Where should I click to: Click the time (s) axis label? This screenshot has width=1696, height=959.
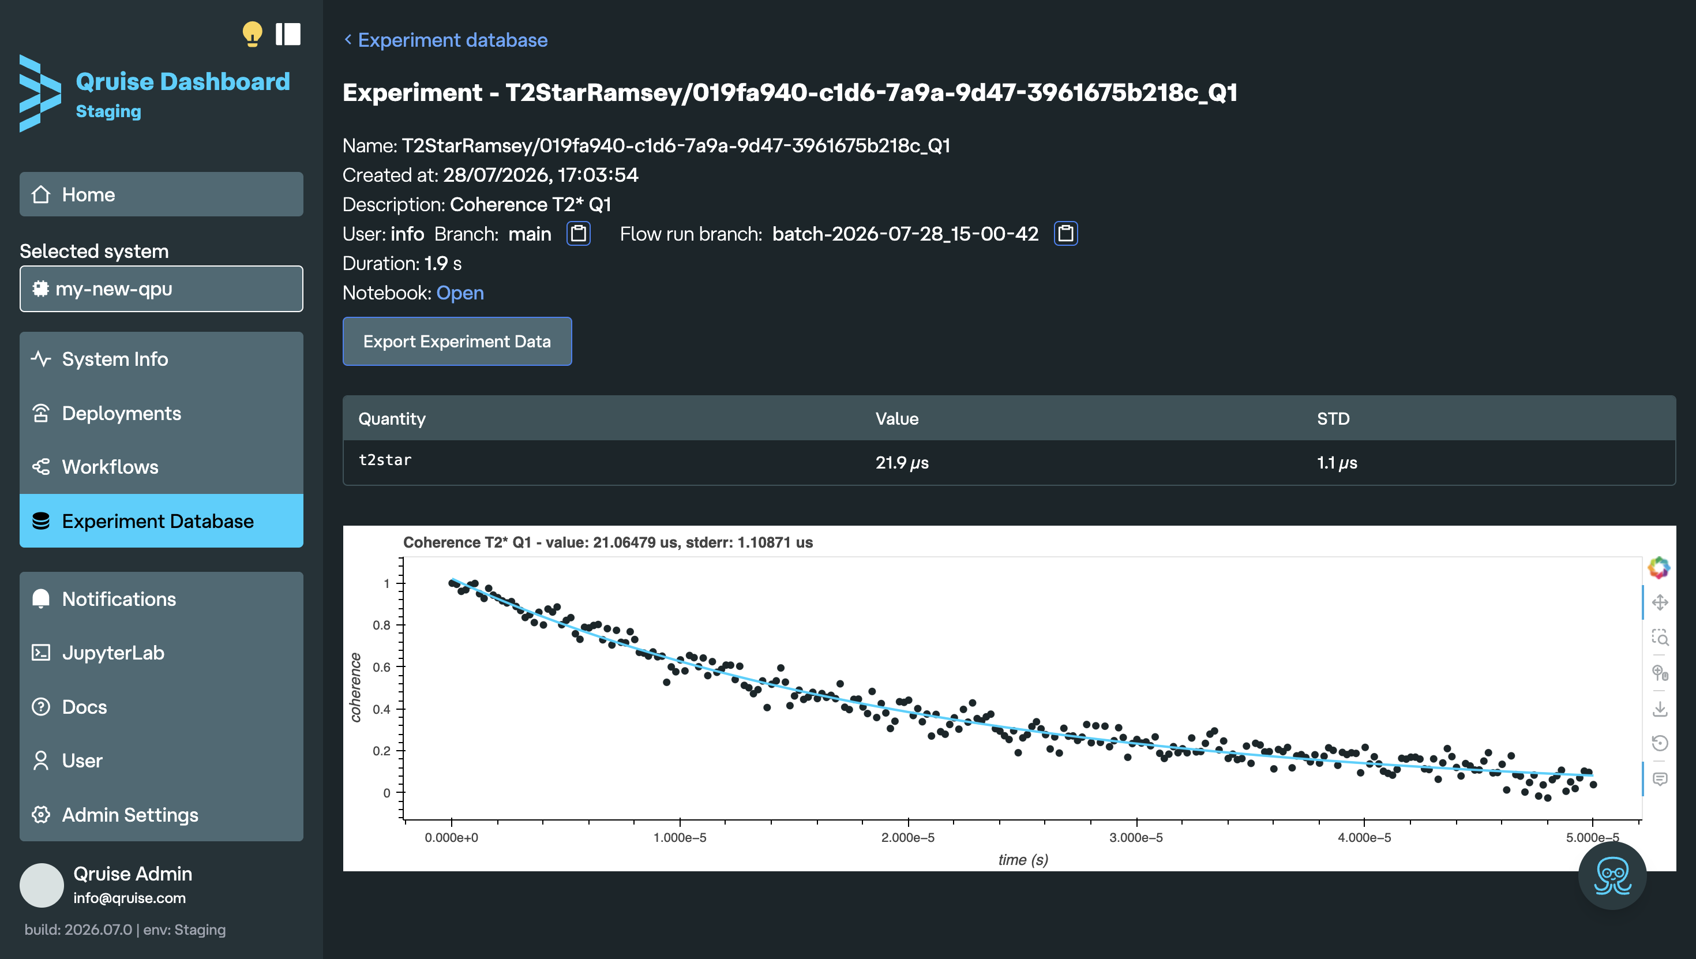point(1023,860)
